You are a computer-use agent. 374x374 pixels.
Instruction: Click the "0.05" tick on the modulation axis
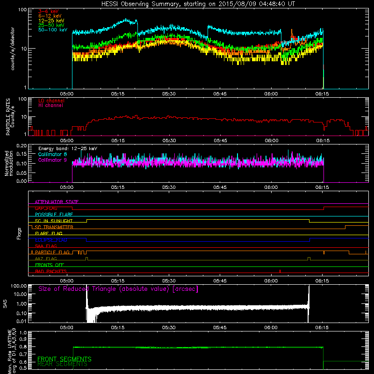point(22,173)
